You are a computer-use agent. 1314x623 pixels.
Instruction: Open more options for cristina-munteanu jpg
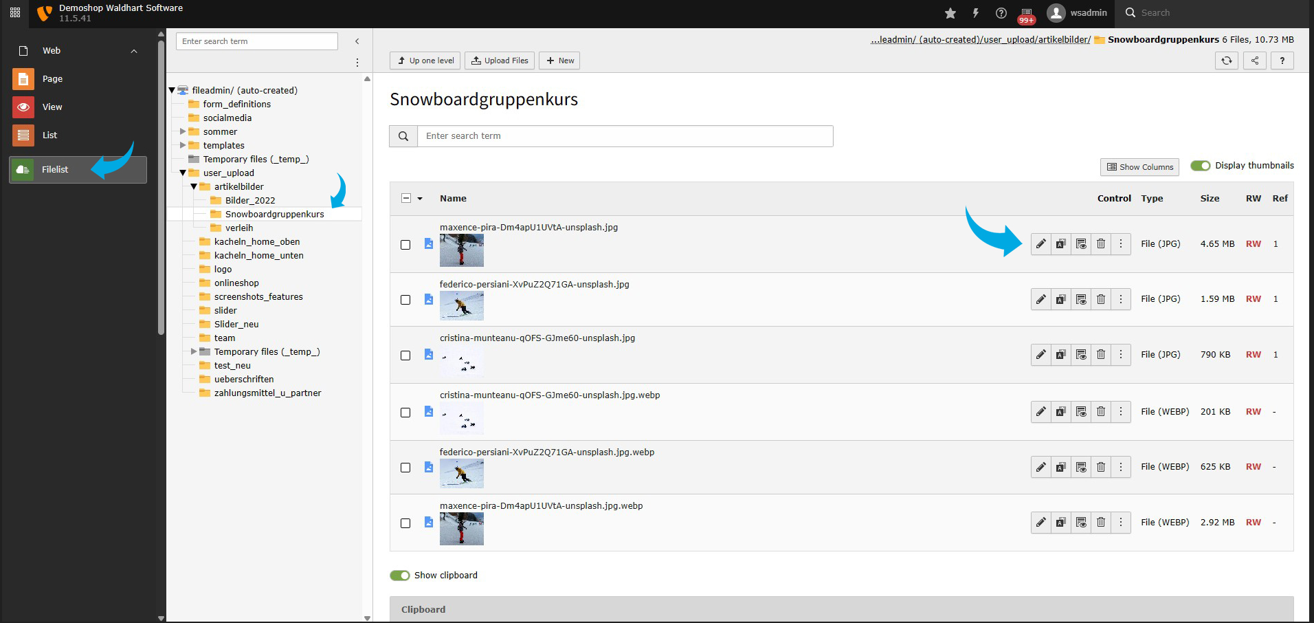pyautogui.click(x=1121, y=355)
